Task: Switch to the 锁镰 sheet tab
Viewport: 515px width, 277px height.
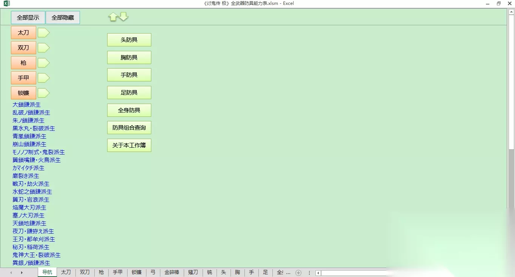Action: pos(137,272)
